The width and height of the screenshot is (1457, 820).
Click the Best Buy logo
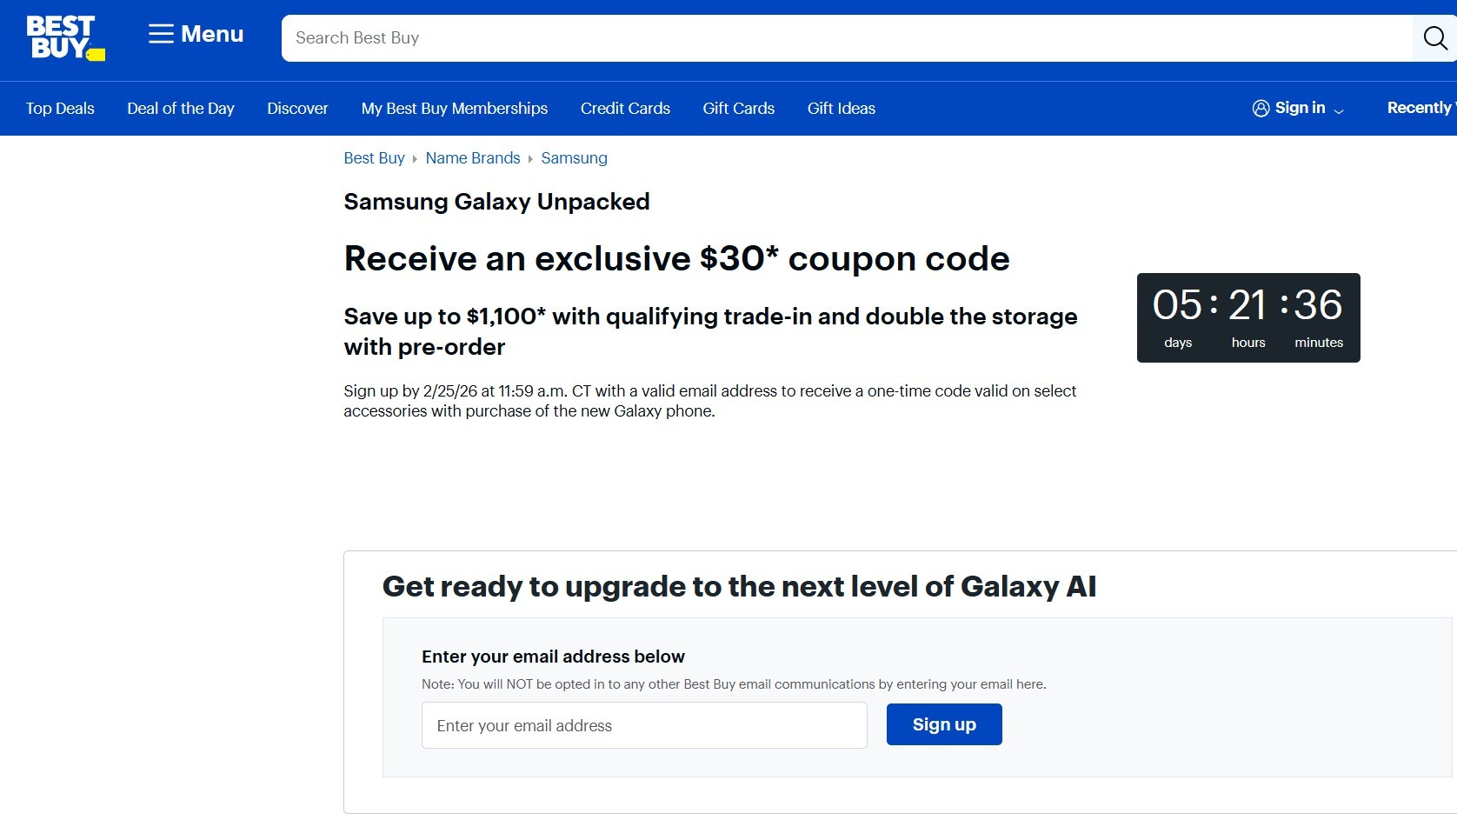[63, 39]
